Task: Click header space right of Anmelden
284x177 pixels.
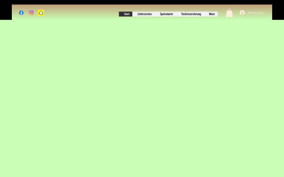Action: tap(268, 13)
